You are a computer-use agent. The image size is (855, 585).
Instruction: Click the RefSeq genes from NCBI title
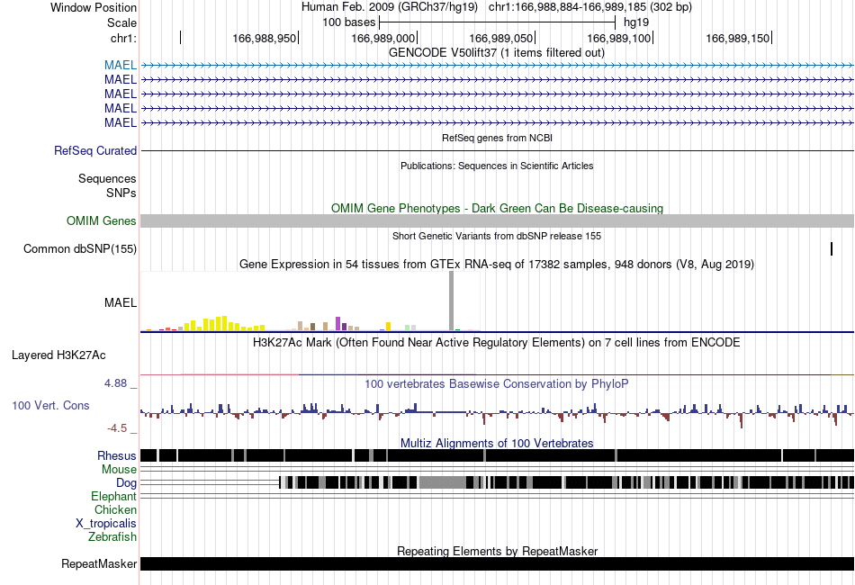[497, 138]
